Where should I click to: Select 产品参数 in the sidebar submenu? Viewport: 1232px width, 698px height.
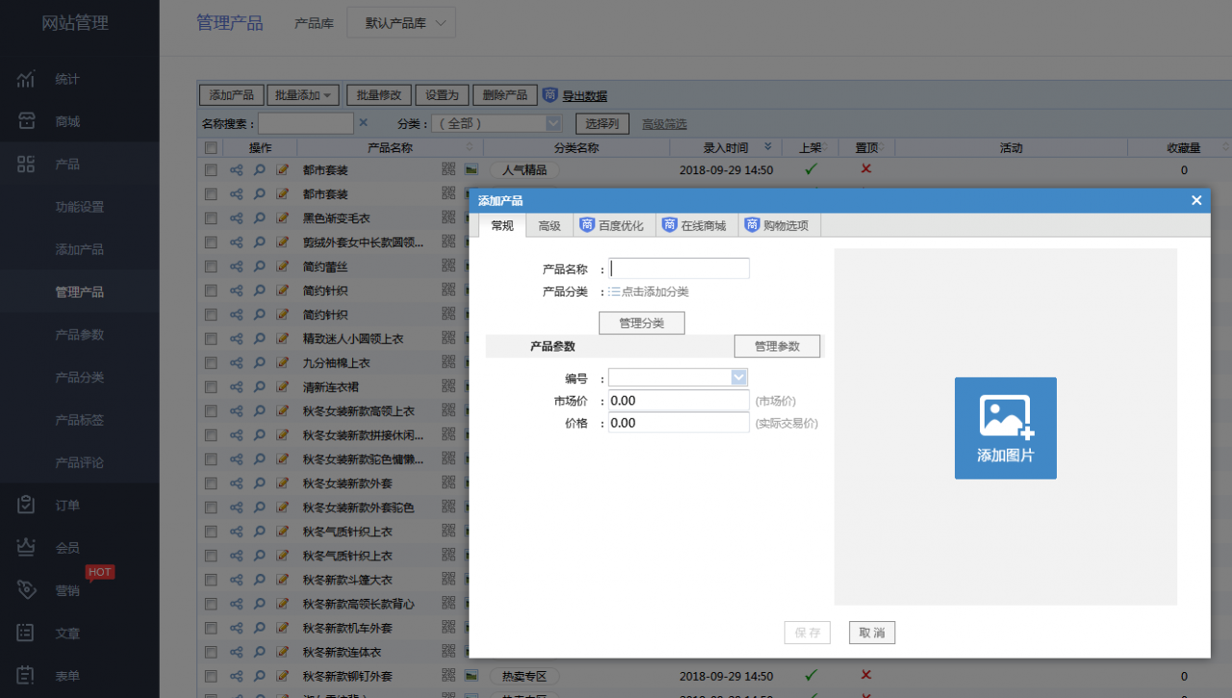[80, 334]
